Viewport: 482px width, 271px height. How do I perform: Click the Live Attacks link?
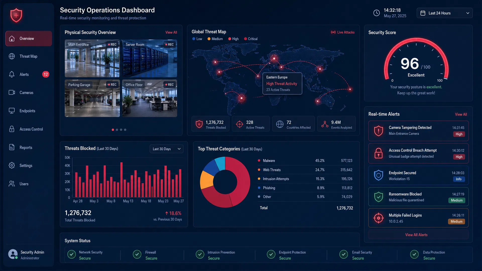[x=343, y=32]
